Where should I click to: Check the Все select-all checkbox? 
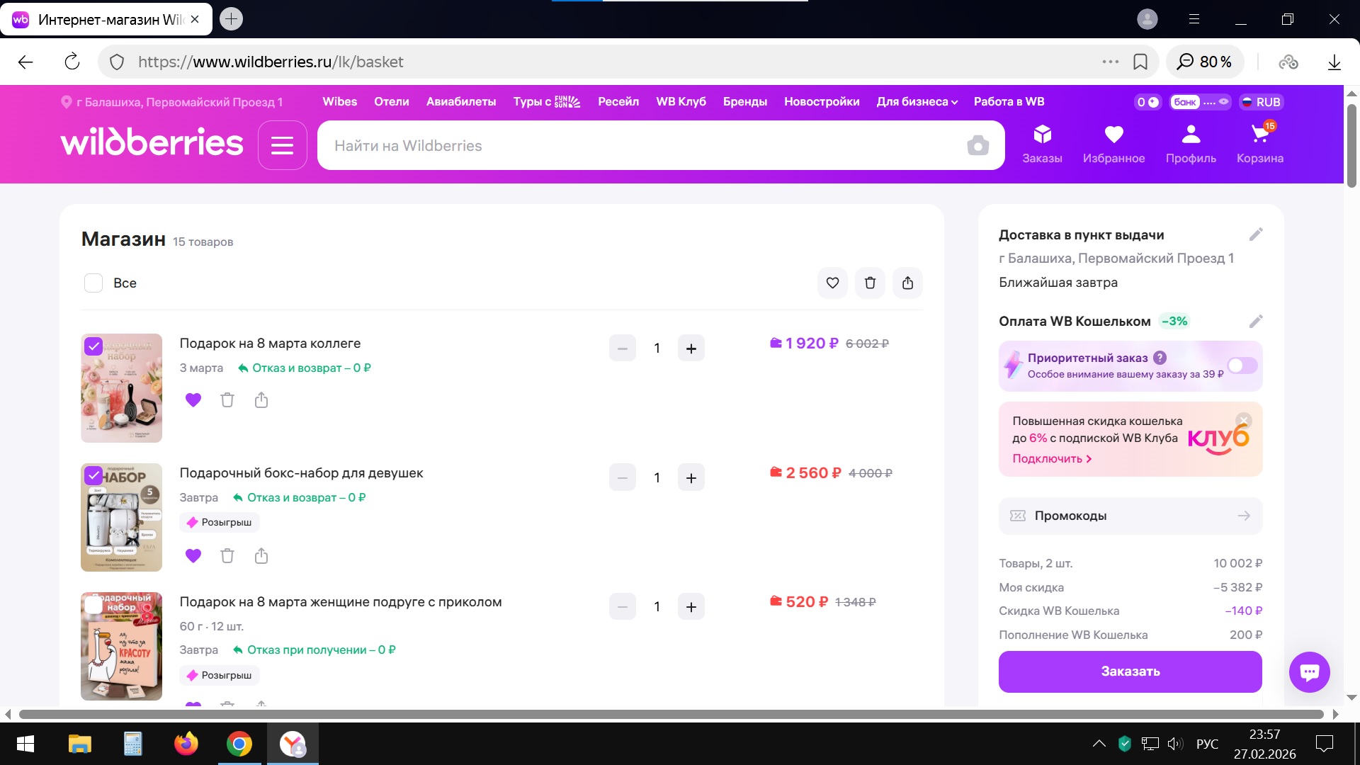pyautogui.click(x=93, y=283)
